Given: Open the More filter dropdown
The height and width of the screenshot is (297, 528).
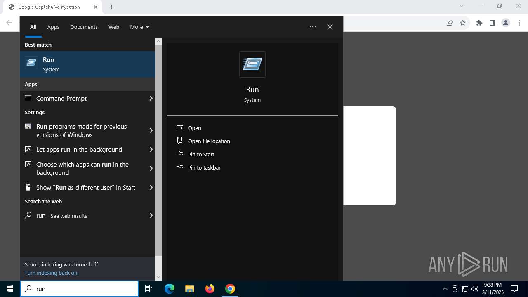Looking at the screenshot, I should click(x=140, y=27).
